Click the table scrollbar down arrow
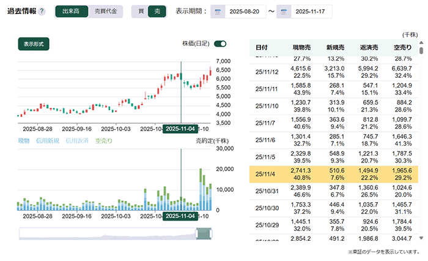This screenshot has width=428, height=261. click(x=421, y=238)
